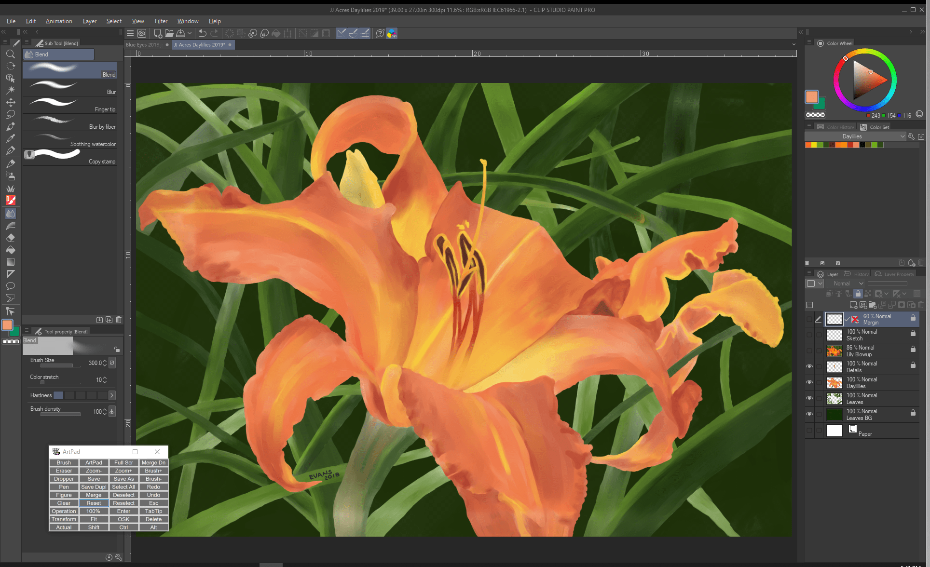Unlock the Margin layer

pyautogui.click(x=913, y=318)
